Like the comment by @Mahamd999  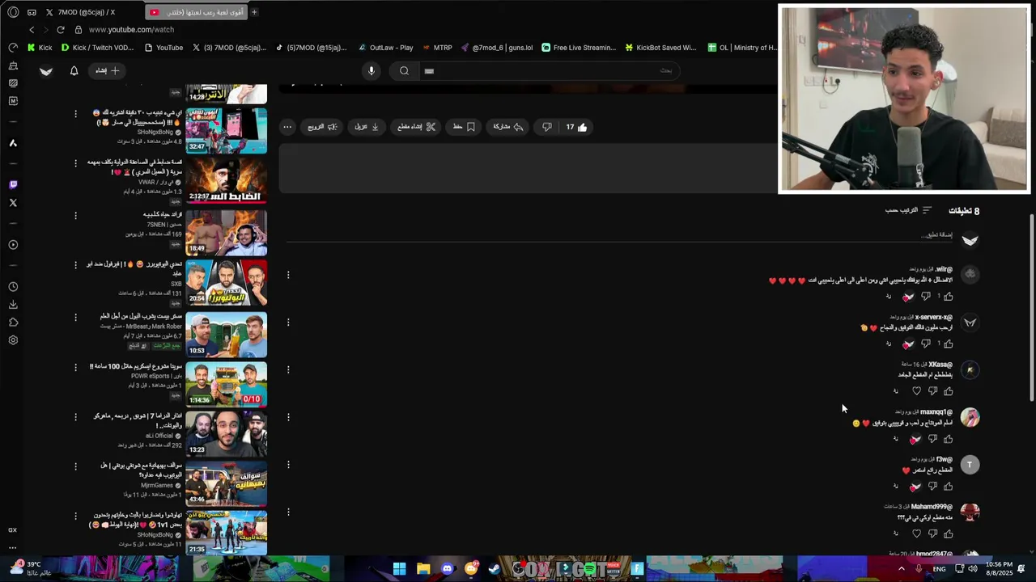pos(948,533)
